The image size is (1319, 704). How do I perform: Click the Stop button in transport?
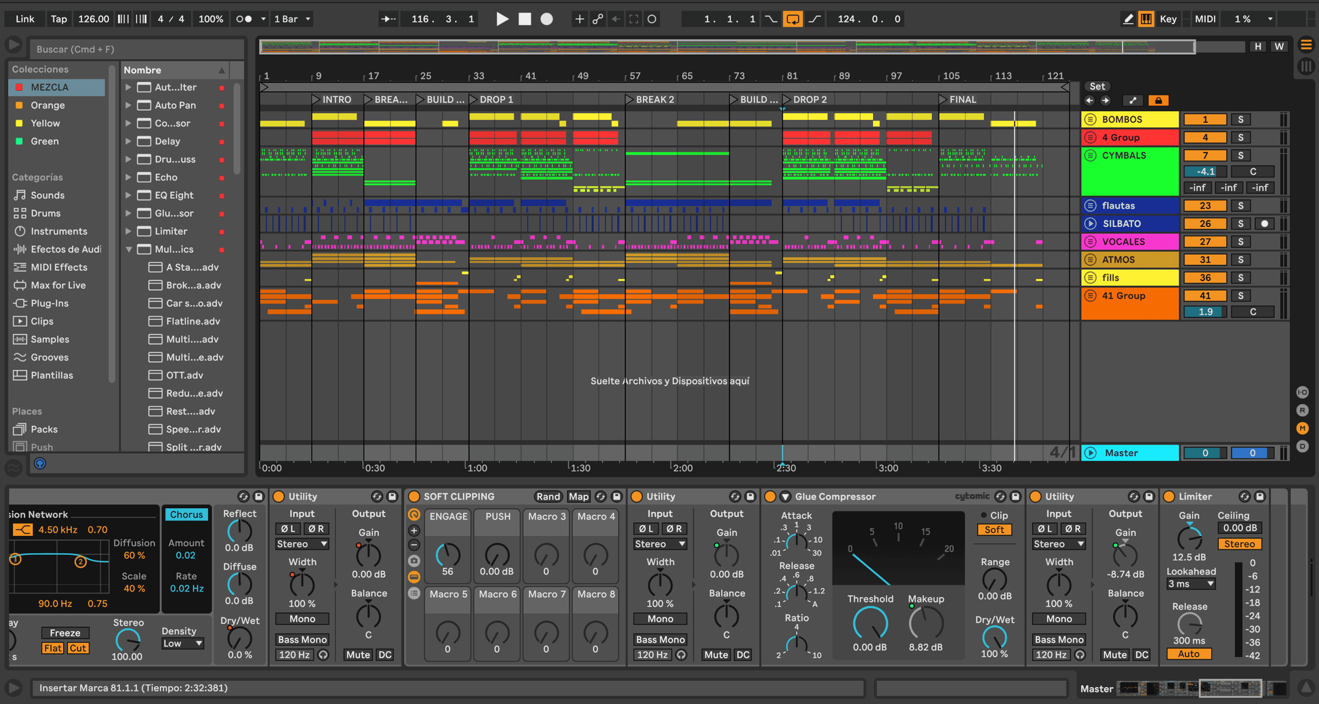tap(525, 19)
